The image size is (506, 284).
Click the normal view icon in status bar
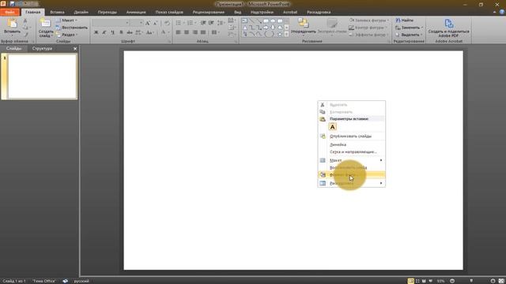[410, 281]
